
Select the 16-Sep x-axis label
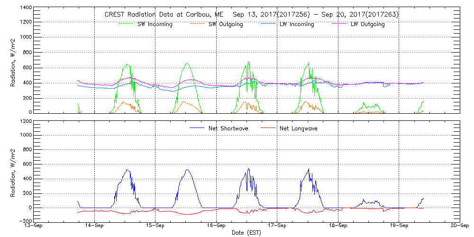pos(216,226)
